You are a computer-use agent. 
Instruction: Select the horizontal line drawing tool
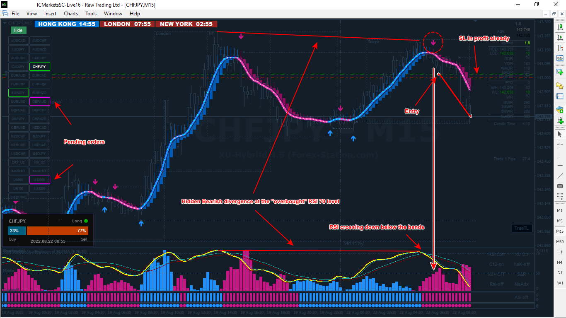tap(560, 165)
